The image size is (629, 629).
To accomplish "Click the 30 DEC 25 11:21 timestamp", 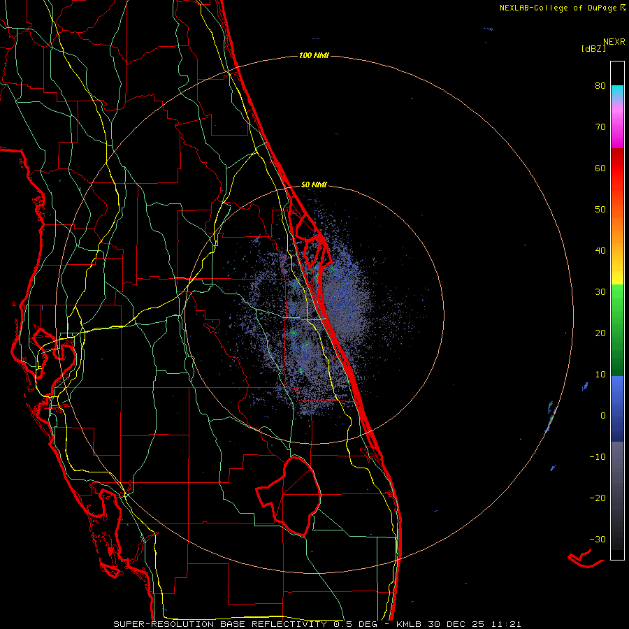I will click(x=475, y=624).
